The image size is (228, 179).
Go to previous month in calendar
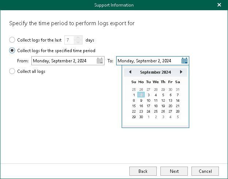pyautogui.click(x=130, y=72)
